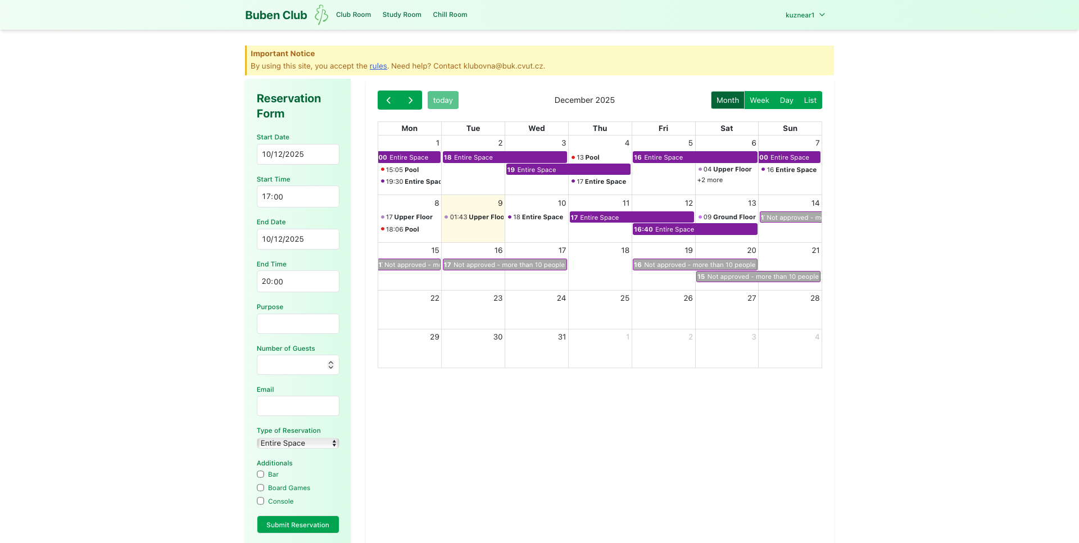Image resolution: width=1079 pixels, height=543 pixels.
Task: Expand hidden events via '+2 more' on December 6
Action: (x=710, y=180)
